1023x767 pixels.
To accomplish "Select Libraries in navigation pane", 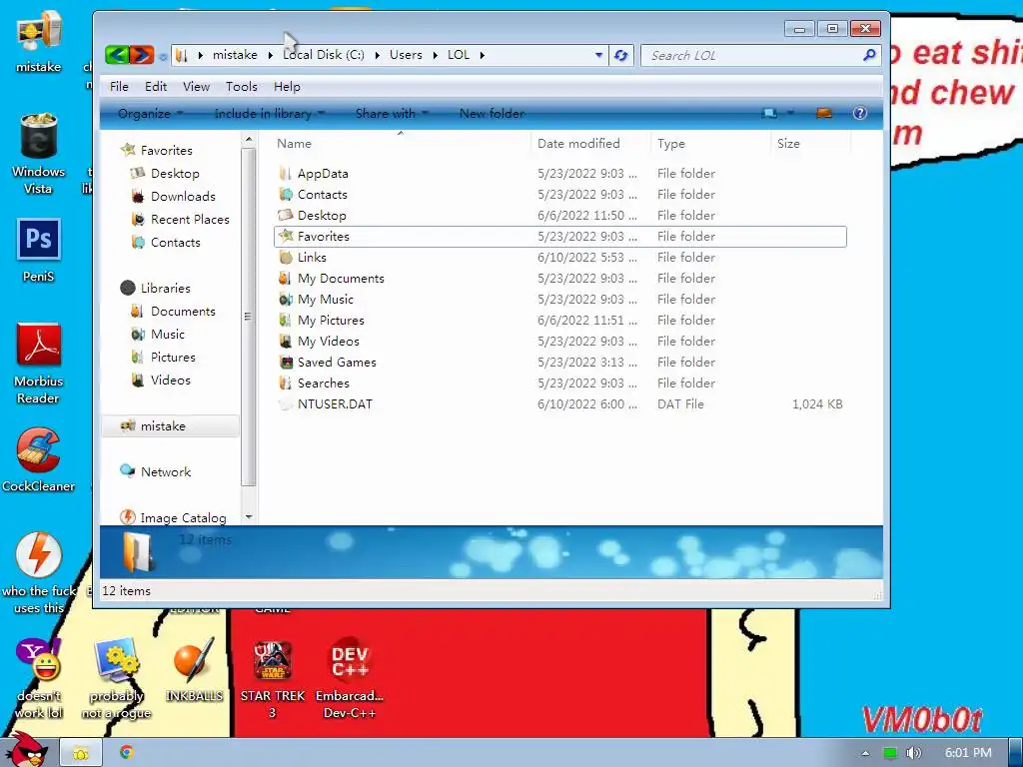I will pyautogui.click(x=155, y=289).
